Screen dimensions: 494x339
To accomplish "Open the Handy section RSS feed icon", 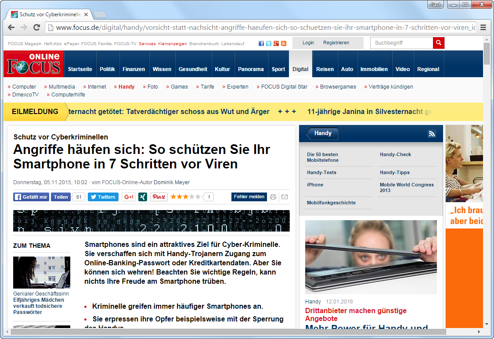I will pos(432,134).
